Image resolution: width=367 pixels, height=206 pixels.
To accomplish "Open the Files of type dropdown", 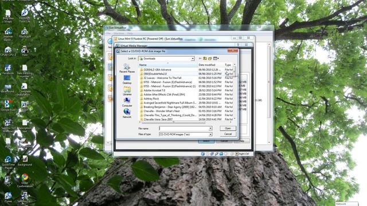I will pos(210,134).
